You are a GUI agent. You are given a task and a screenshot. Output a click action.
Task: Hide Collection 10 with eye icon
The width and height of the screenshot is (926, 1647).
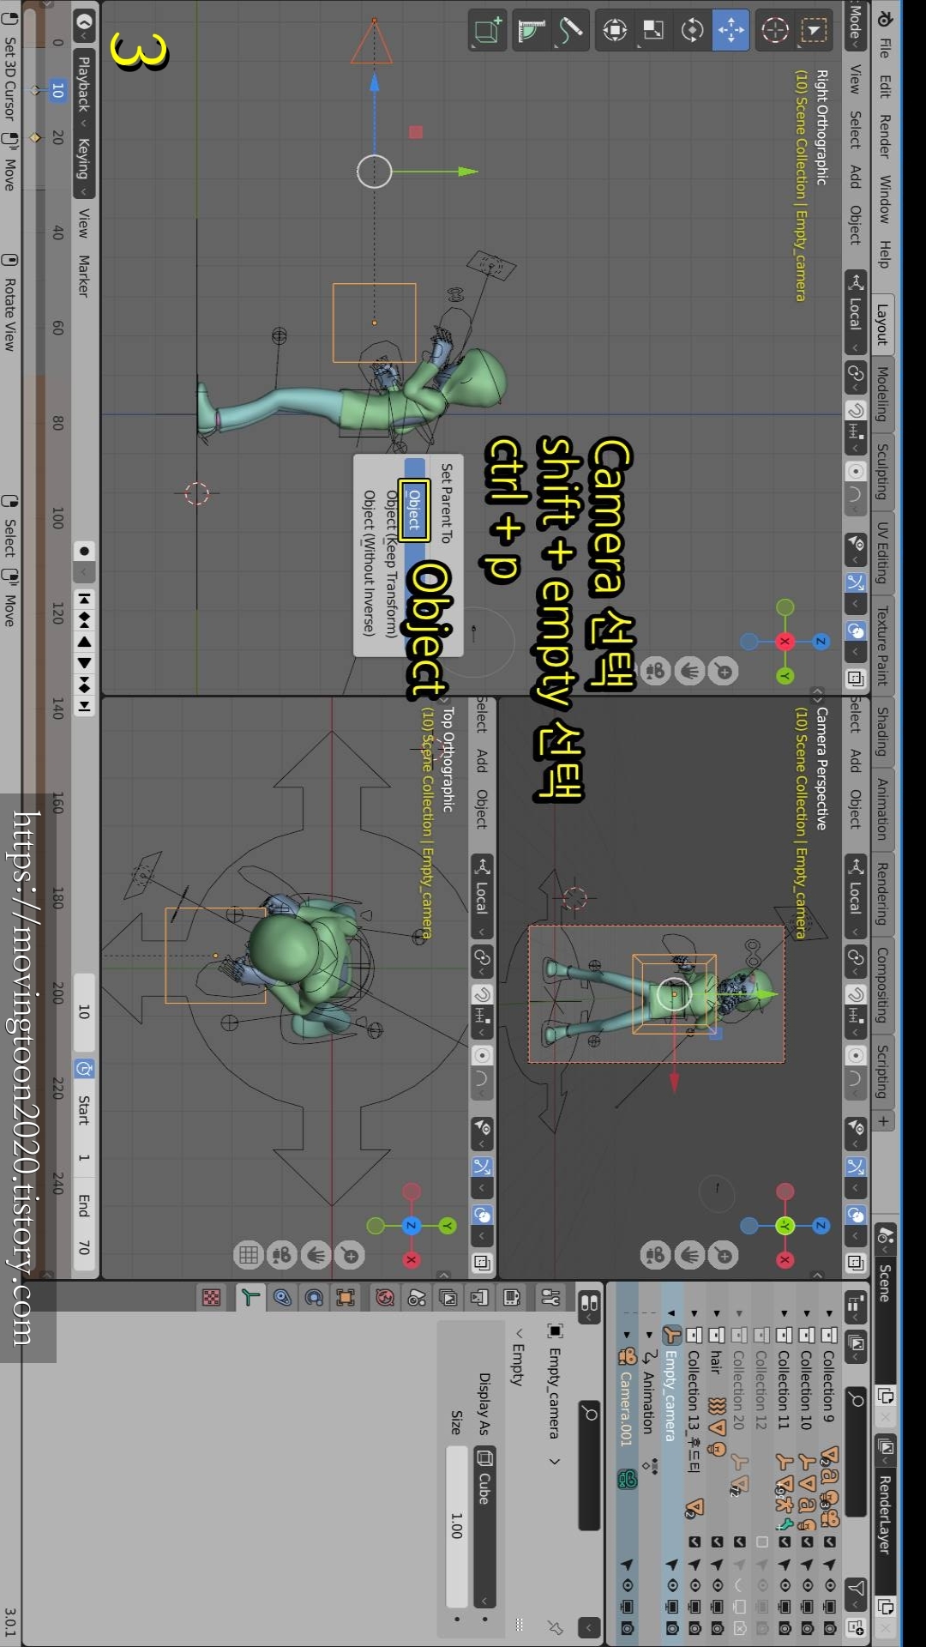pos(807,1585)
